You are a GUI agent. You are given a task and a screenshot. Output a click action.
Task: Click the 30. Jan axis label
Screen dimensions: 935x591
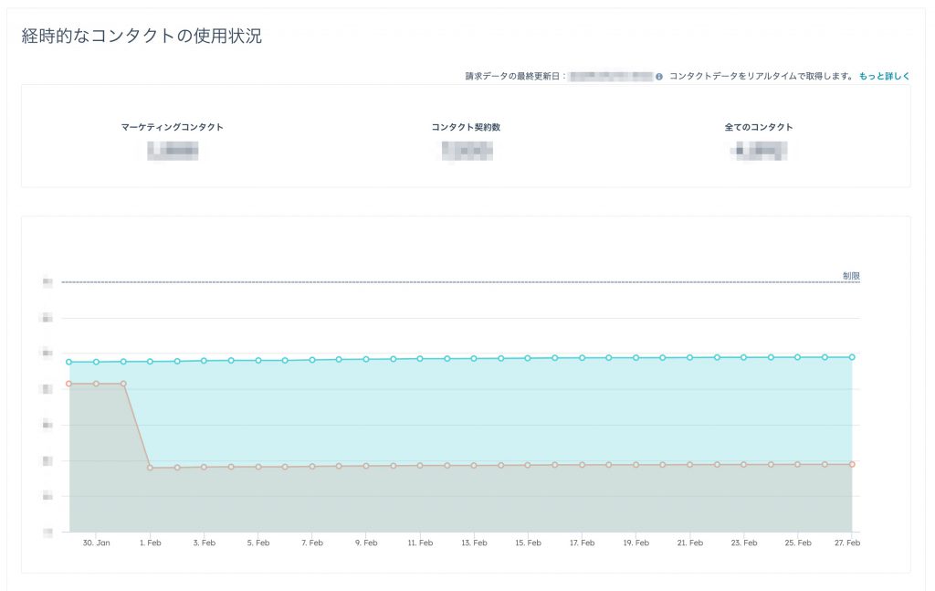[x=96, y=543]
